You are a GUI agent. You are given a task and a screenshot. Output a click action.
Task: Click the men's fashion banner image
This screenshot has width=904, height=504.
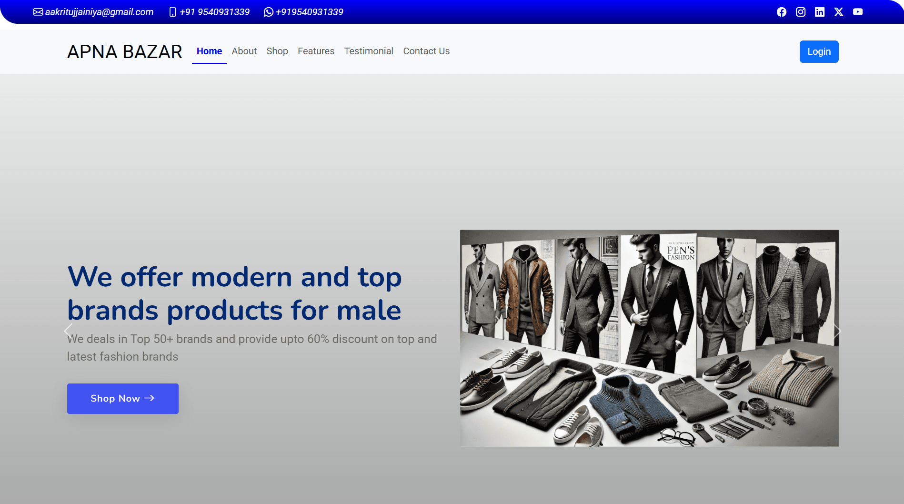coord(649,338)
